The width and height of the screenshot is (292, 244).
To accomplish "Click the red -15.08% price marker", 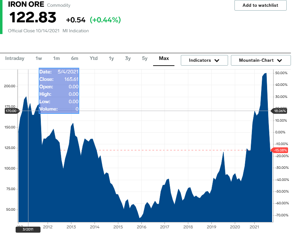I will pos(280,150).
